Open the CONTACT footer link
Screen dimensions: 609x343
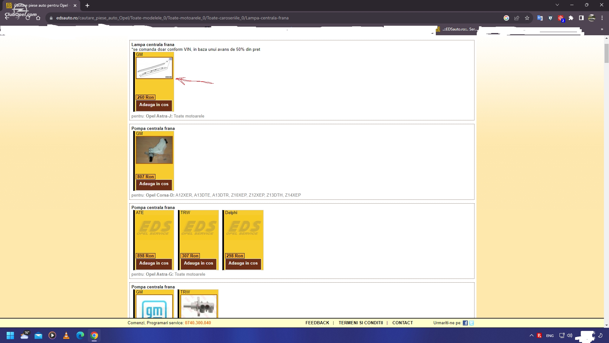tap(403, 323)
